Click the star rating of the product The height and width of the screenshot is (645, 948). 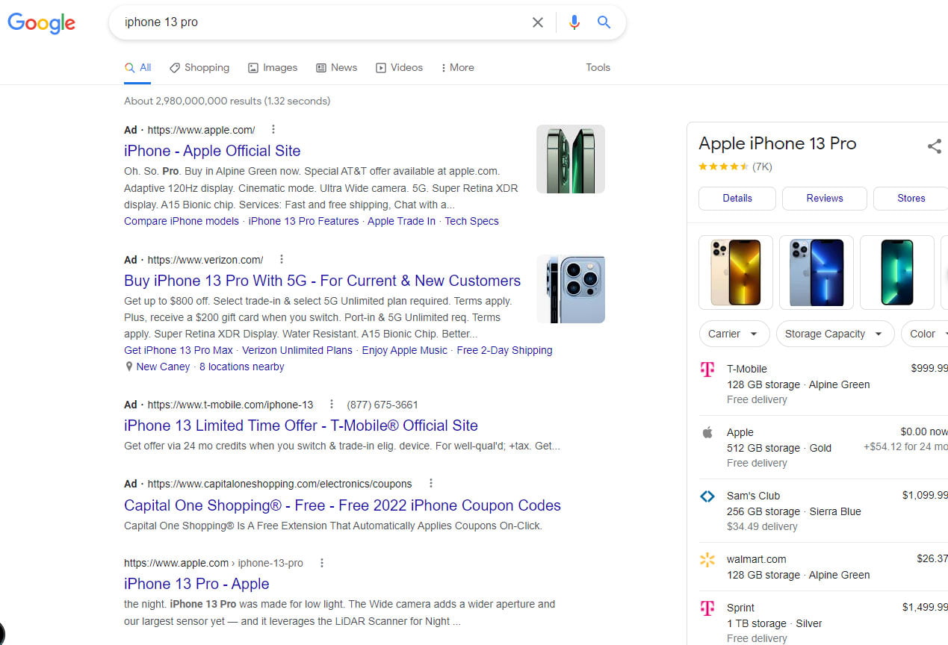tap(723, 166)
